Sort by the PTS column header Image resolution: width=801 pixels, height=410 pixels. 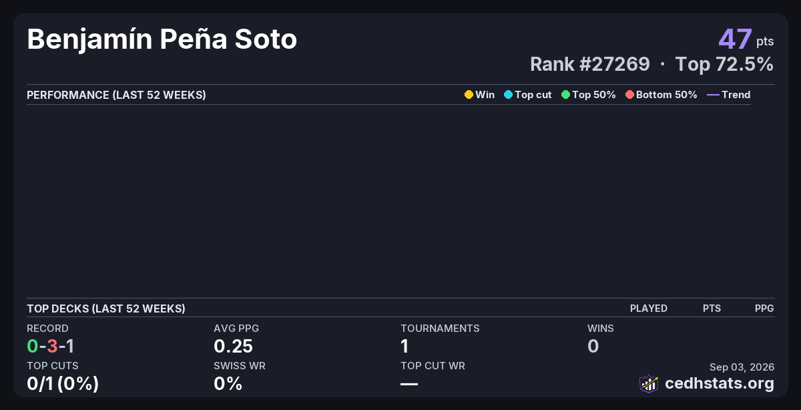tap(712, 309)
